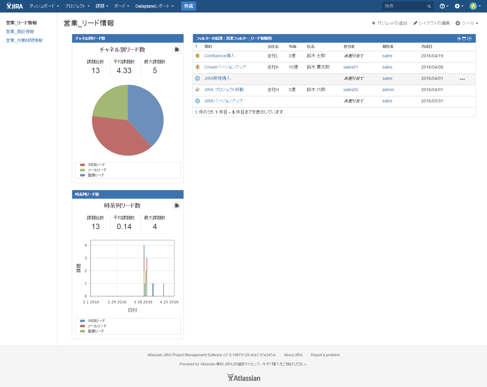Click the 作成 create button

(x=188, y=6)
